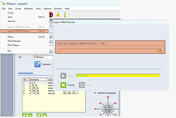The image size is (176, 118).
Task: Click the Export play button
Action: [63, 76]
